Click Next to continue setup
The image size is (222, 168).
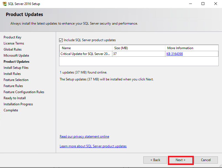click(181, 160)
